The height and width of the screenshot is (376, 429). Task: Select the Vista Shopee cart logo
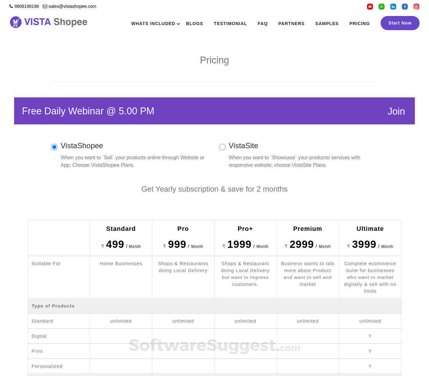[x=15, y=22]
